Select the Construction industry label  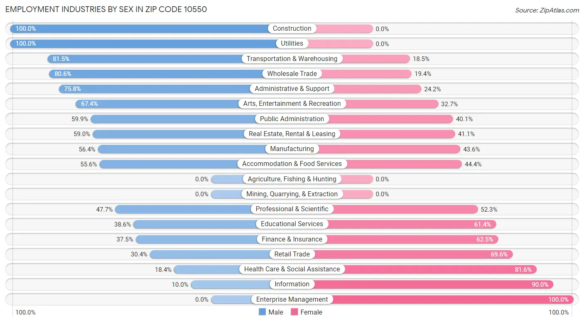pos(292,29)
